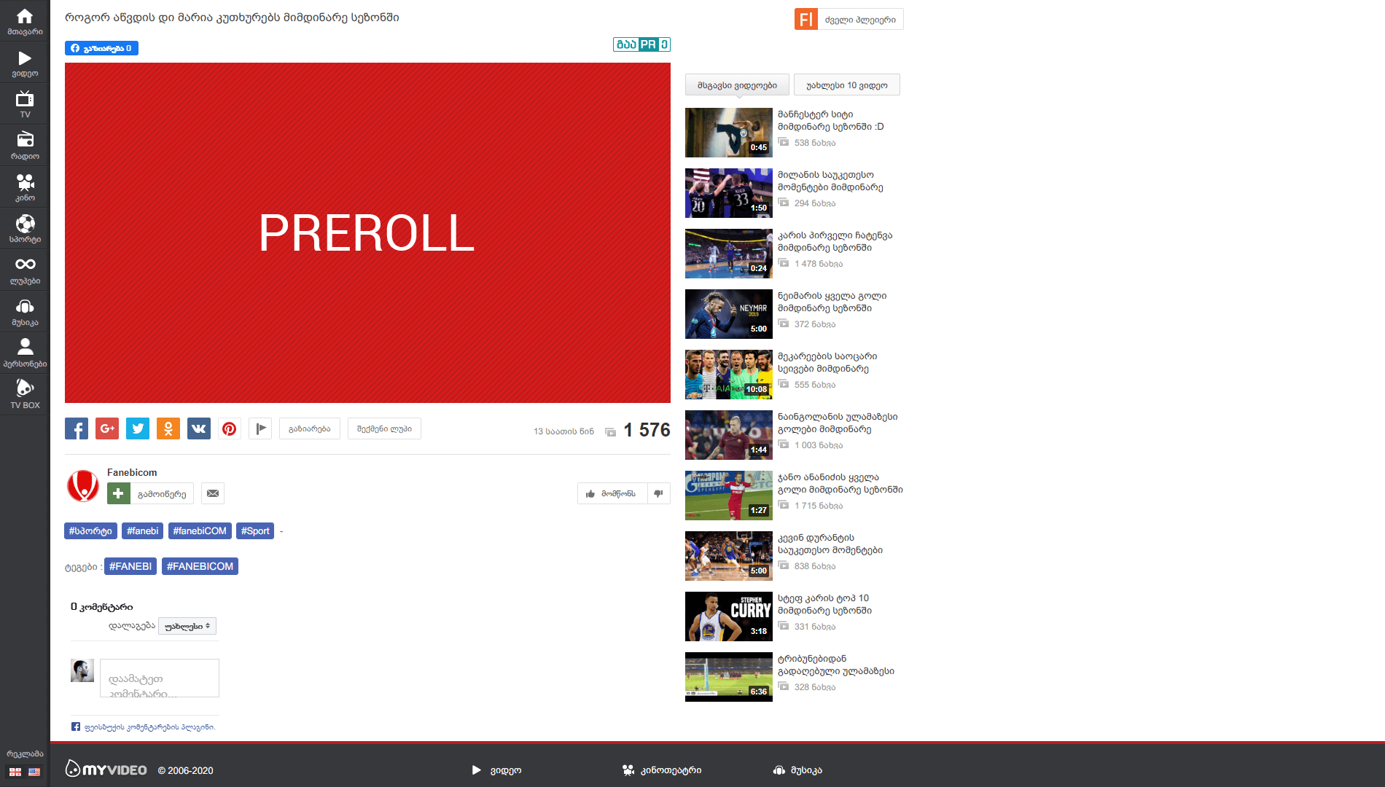1385x787 pixels.
Task: Click the Pinterest share icon
Action: tap(230, 428)
